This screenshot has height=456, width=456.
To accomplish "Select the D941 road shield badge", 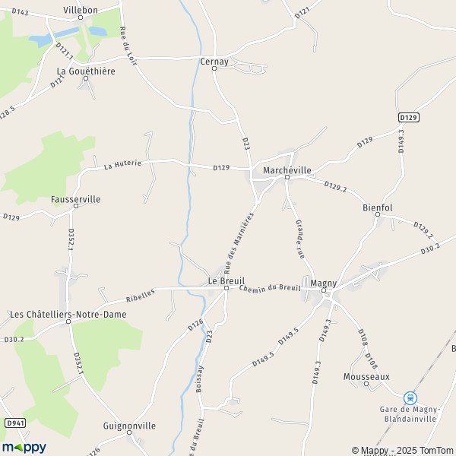I will pos(15,423).
